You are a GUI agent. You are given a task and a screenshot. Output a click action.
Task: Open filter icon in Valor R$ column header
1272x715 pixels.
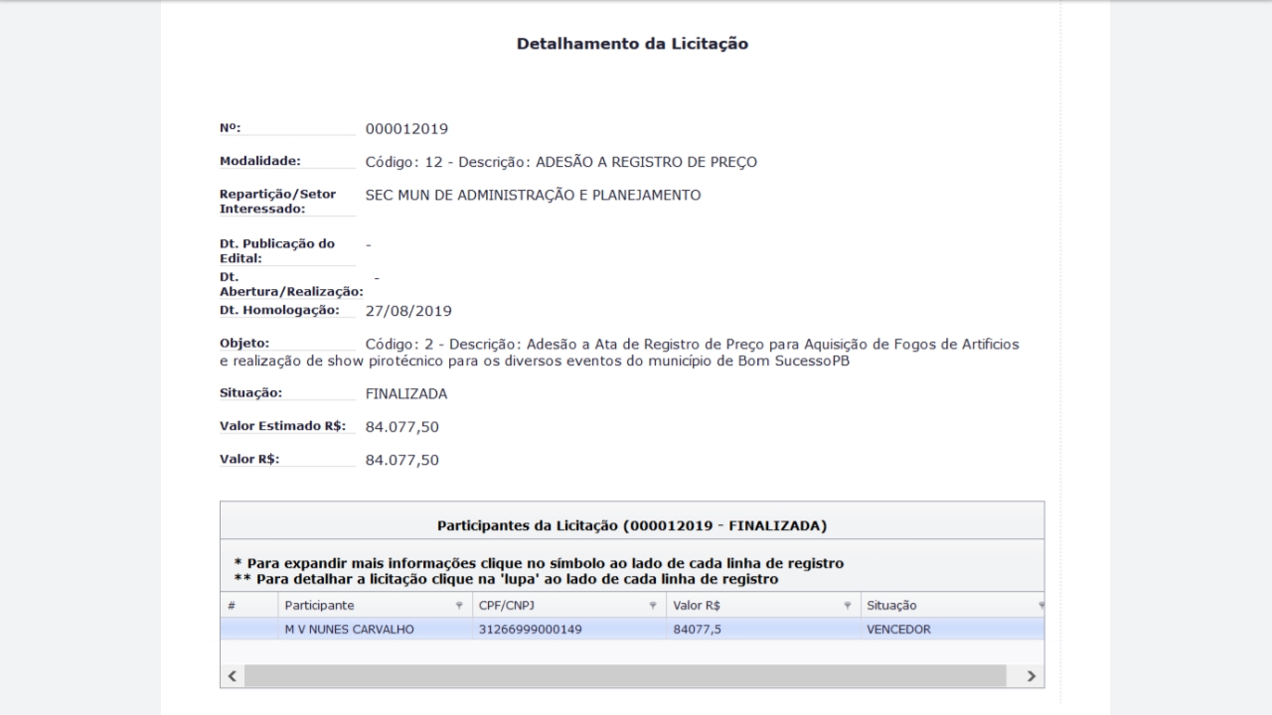[847, 606]
